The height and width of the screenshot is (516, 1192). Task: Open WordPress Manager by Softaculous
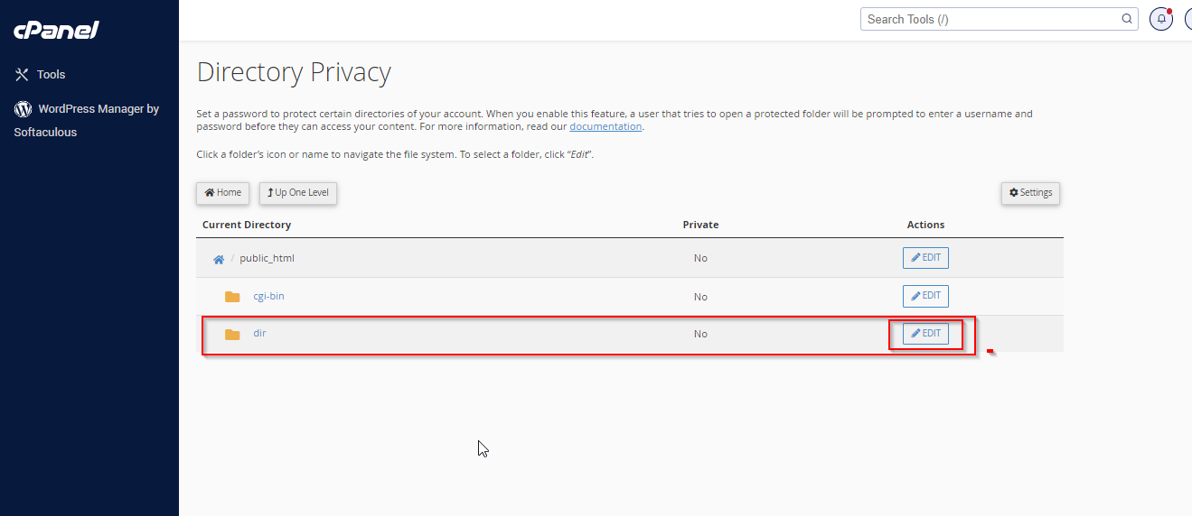(x=86, y=120)
